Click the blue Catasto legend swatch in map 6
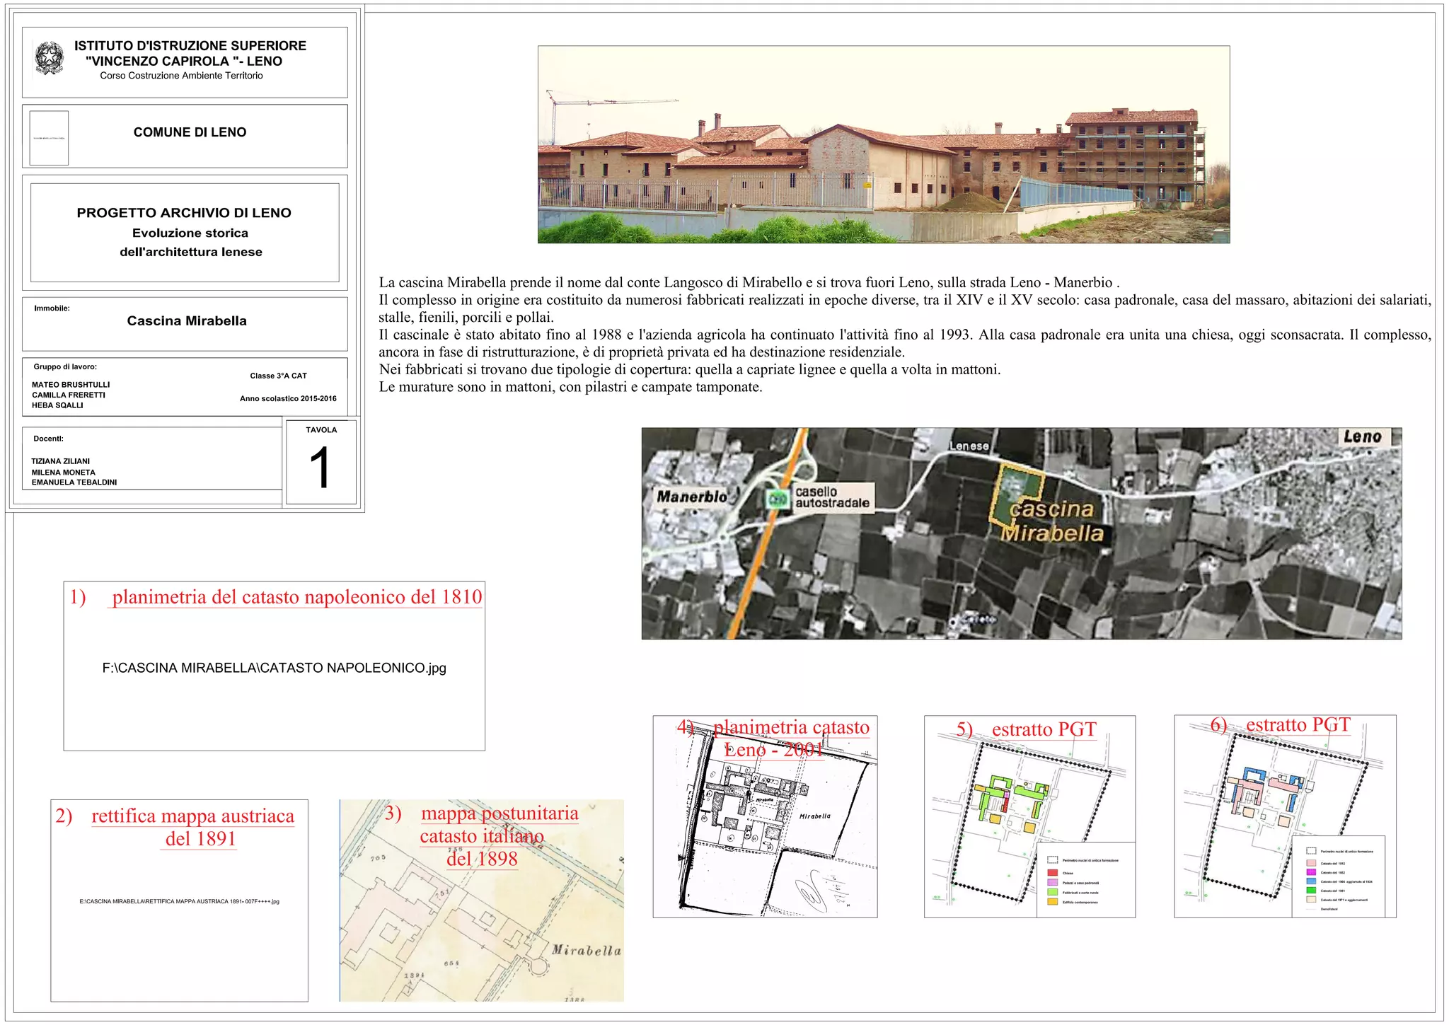 coord(1311,881)
